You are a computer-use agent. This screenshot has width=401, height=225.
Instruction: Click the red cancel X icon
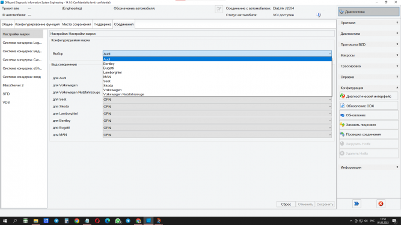[x=381, y=203]
